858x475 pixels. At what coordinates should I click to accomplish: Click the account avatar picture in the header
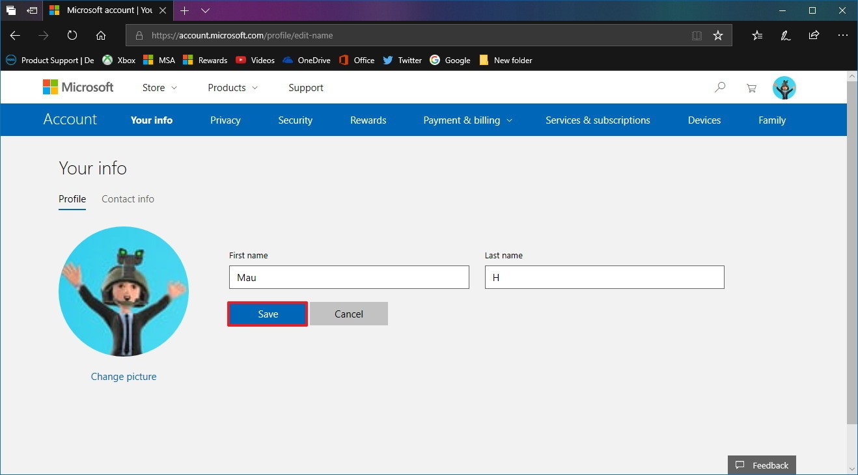click(784, 87)
